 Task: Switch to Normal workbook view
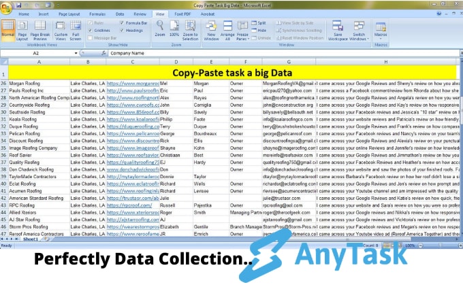[x=8, y=29]
